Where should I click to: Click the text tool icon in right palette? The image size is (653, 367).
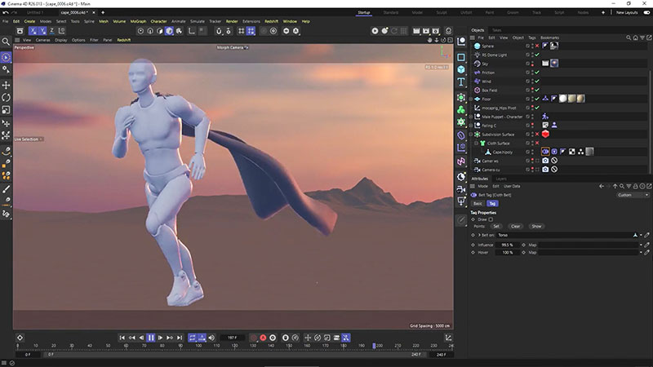coord(461,83)
